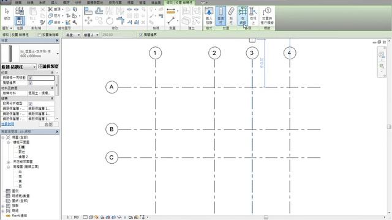Toggle 啟用分析模型 checkbox
Image resolution: width=392 pixels, height=220 pixels.
[30, 103]
